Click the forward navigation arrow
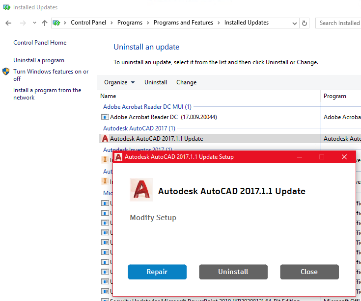The height and width of the screenshot is (301, 361). coord(23,23)
